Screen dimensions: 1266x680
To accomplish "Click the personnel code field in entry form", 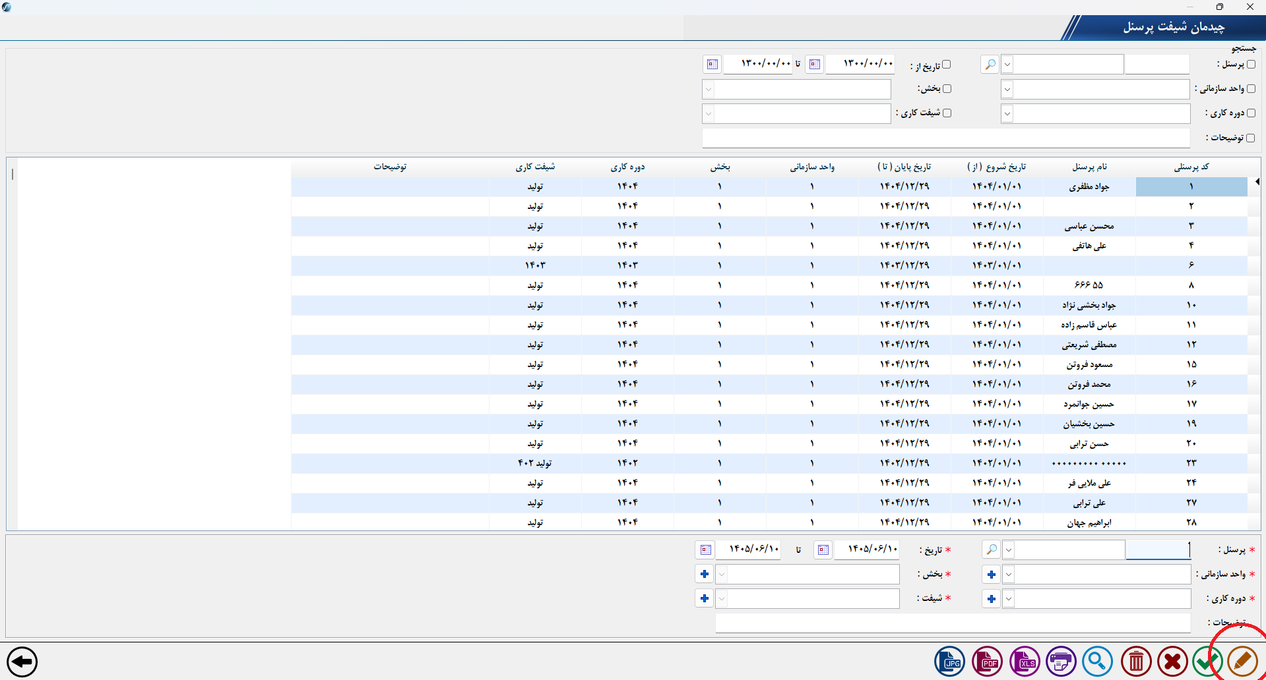I will pos(1158,550).
